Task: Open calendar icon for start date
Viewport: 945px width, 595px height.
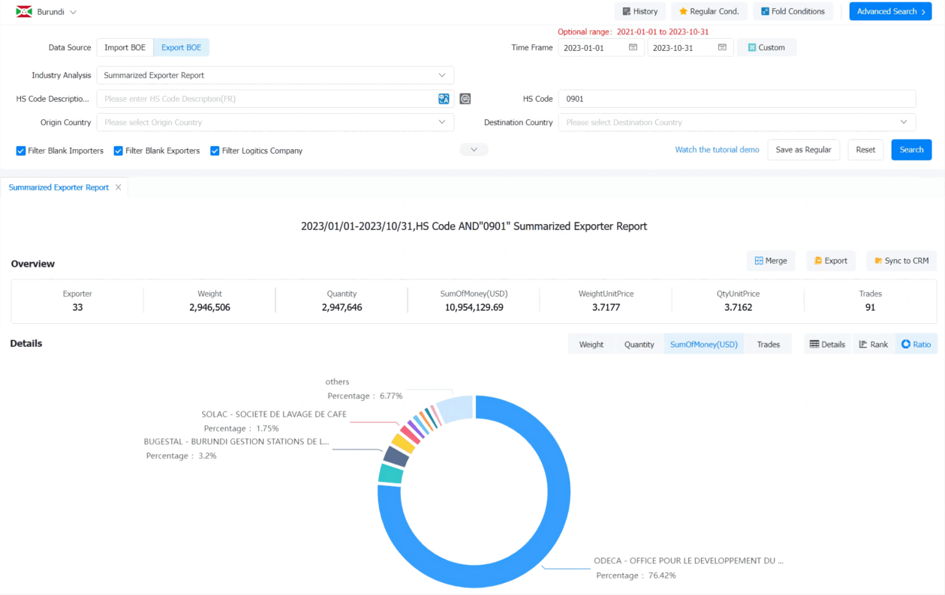Action: point(633,47)
